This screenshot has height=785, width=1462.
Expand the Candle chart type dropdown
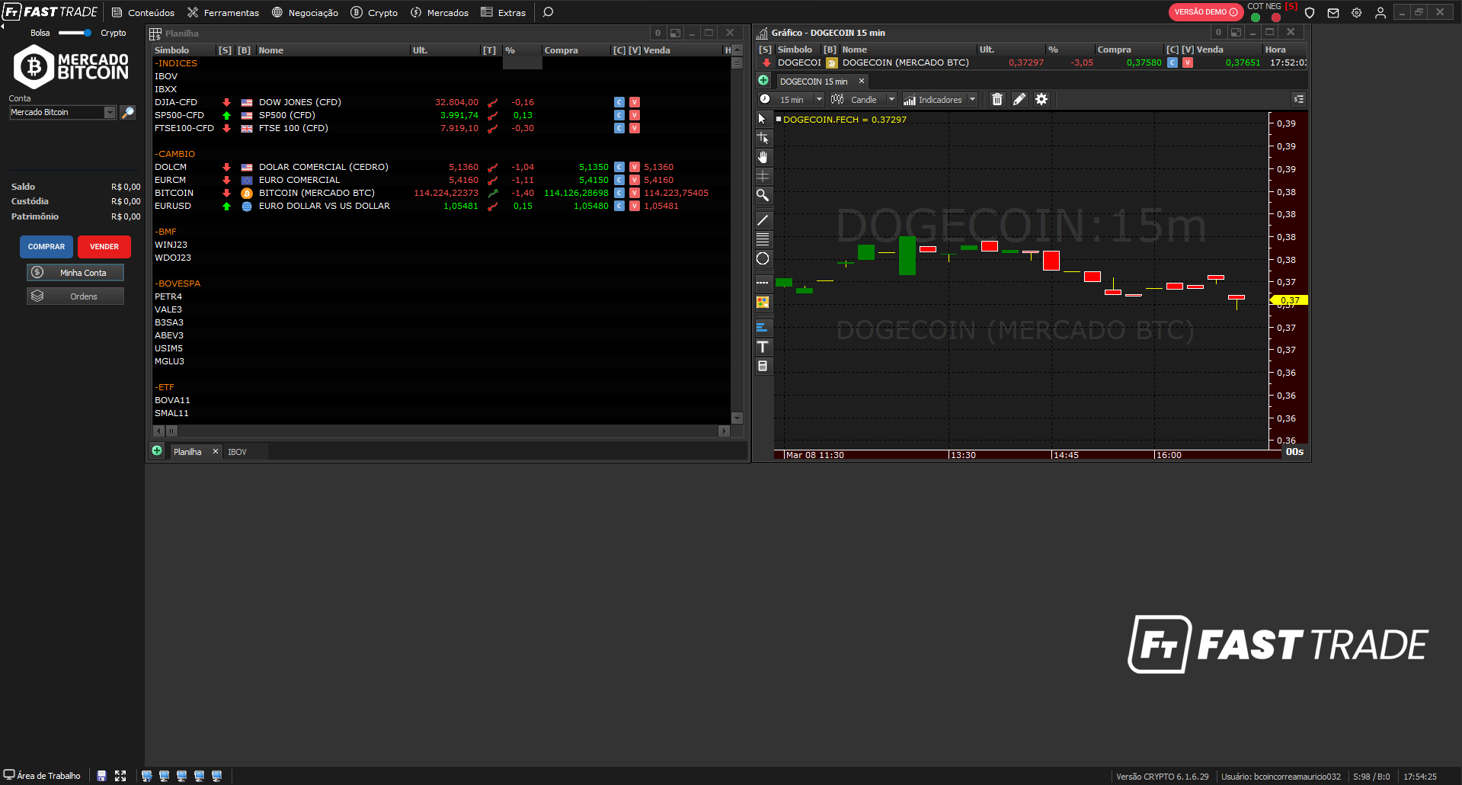[891, 100]
